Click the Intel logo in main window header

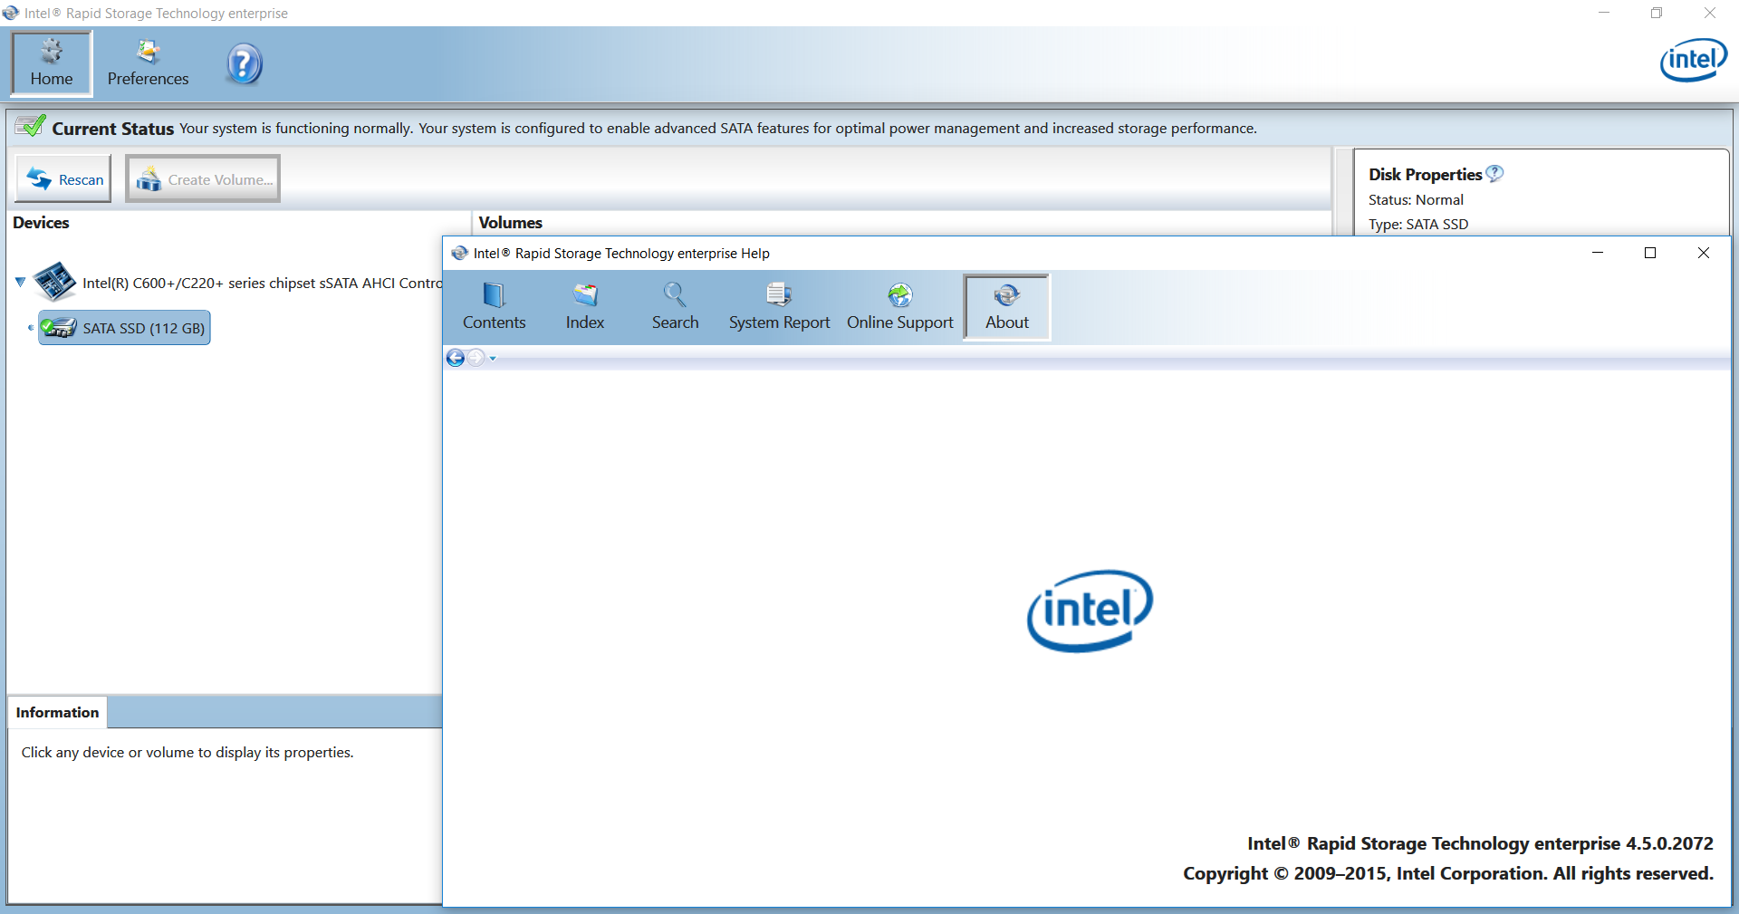pyautogui.click(x=1693, y=60)
